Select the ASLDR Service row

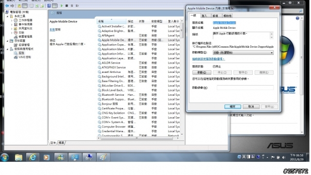tap(138, 63)
